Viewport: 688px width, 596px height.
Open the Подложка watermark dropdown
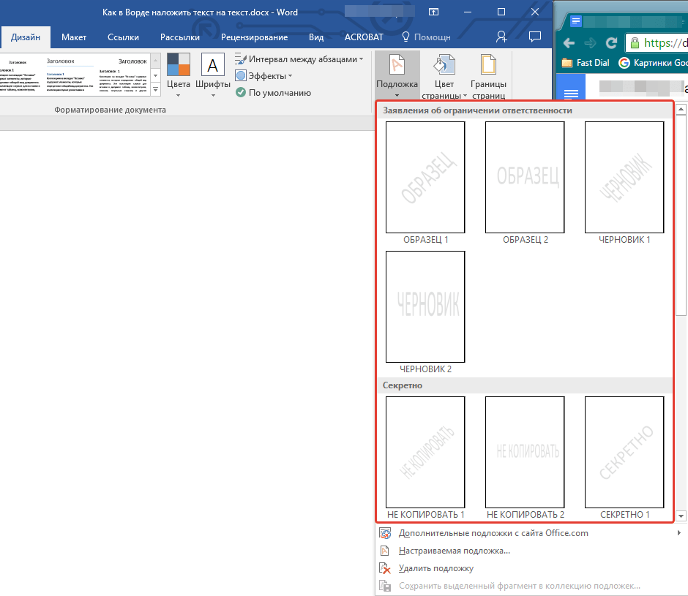(x=397, y=73)
